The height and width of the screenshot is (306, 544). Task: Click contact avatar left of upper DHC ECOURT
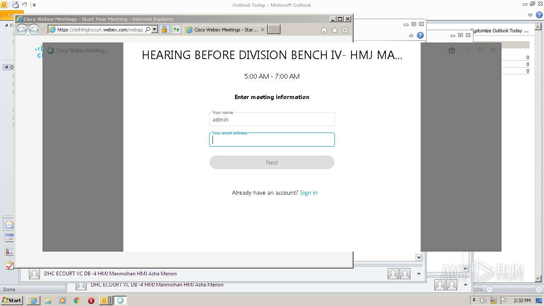click(34, 274)
